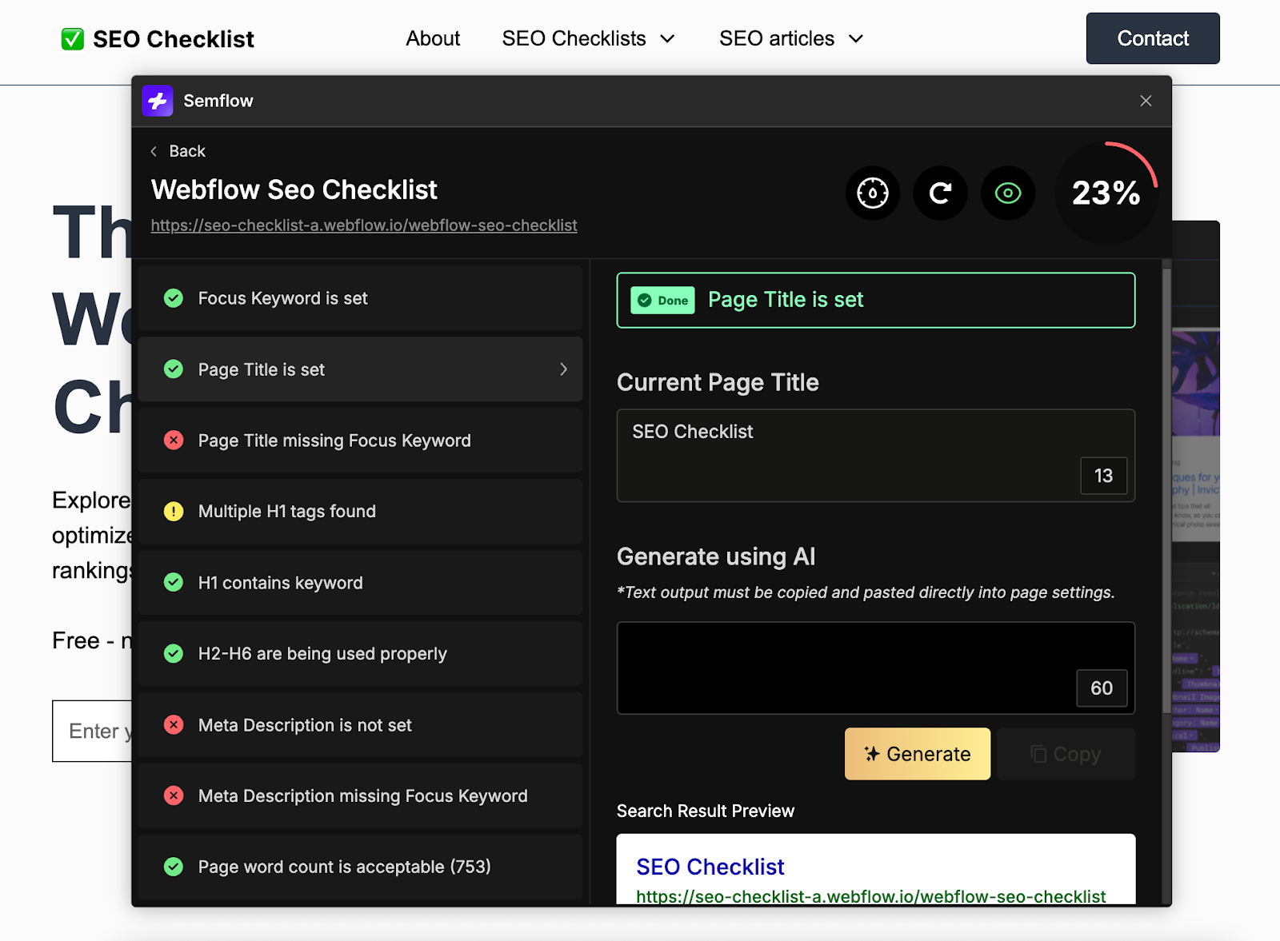The image size is (1280, 941).
Task: Close the Semflow panel
Action: click(x=1146, y=101)
